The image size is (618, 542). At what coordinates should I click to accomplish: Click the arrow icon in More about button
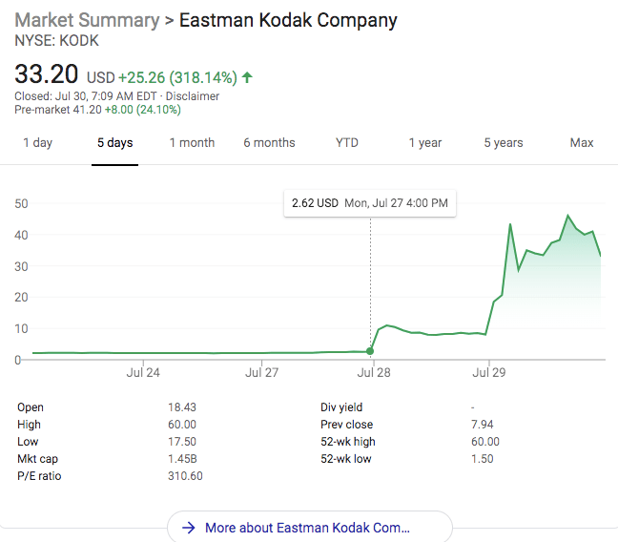pos(189,528)
